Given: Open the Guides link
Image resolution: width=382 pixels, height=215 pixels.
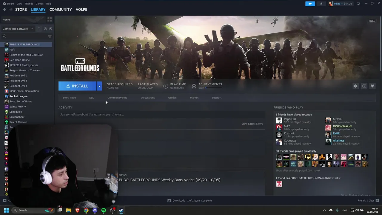Looking at the screenshot, I should coord(172,98).
